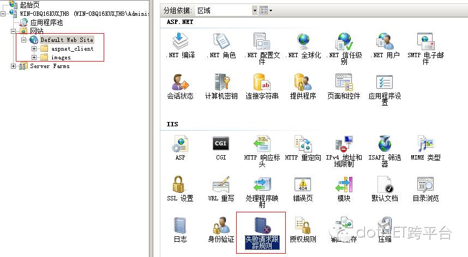Open the 处理程序映射 feature

point(262,192)
